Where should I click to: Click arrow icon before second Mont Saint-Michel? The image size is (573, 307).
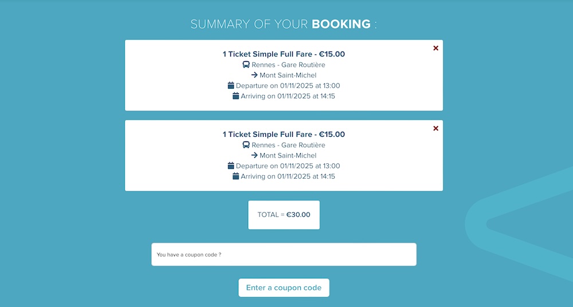pyautogui.click(x=254, y=155)
